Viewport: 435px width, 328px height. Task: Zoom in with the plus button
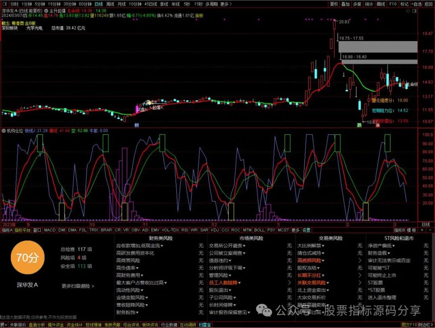point(422,230)
